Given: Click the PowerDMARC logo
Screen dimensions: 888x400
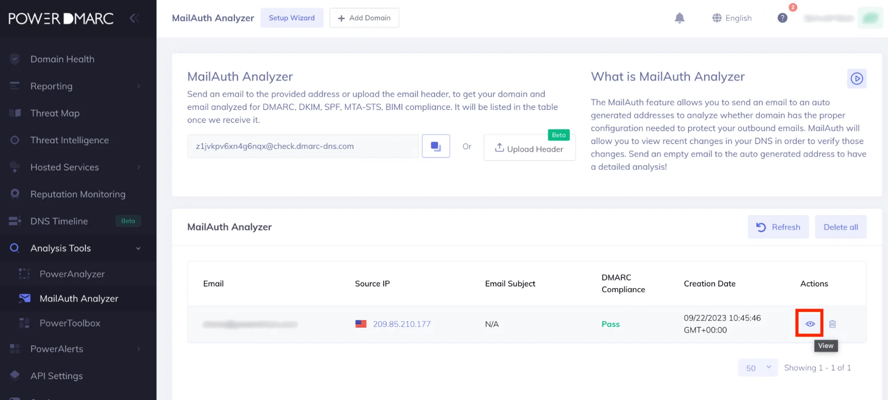Looking at the screenshot, I should [61, 18].
